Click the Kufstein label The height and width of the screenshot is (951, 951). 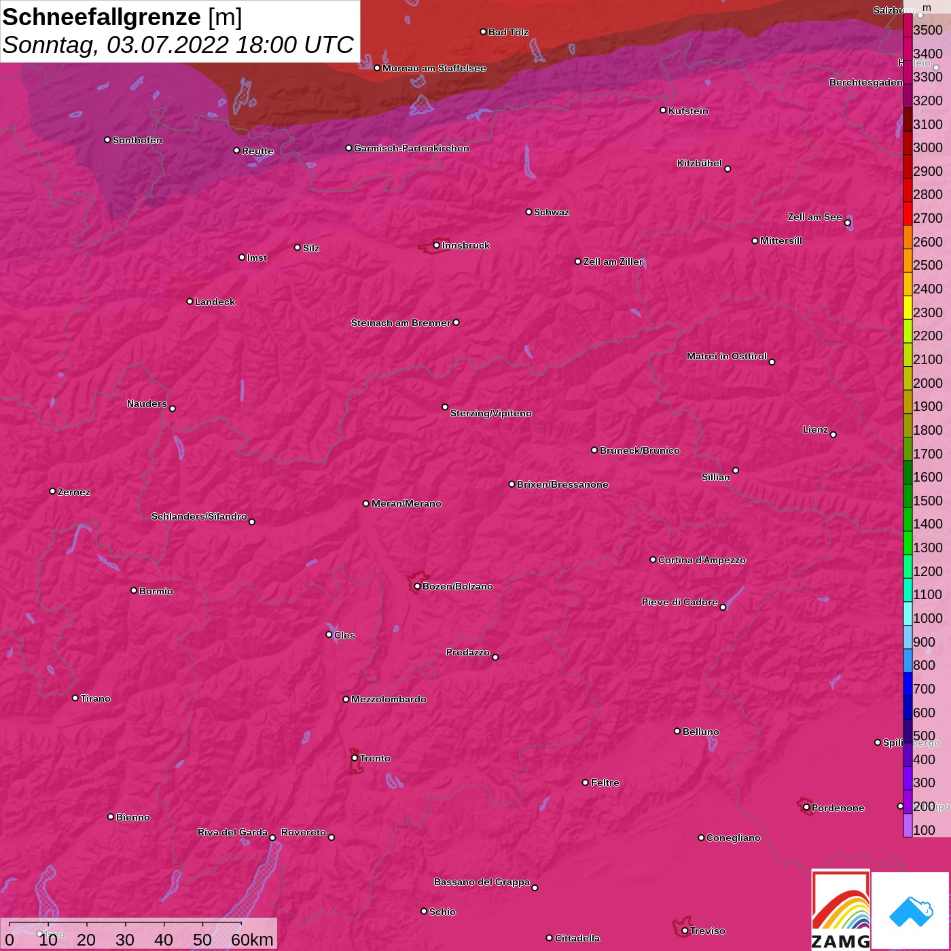[688, 111]
